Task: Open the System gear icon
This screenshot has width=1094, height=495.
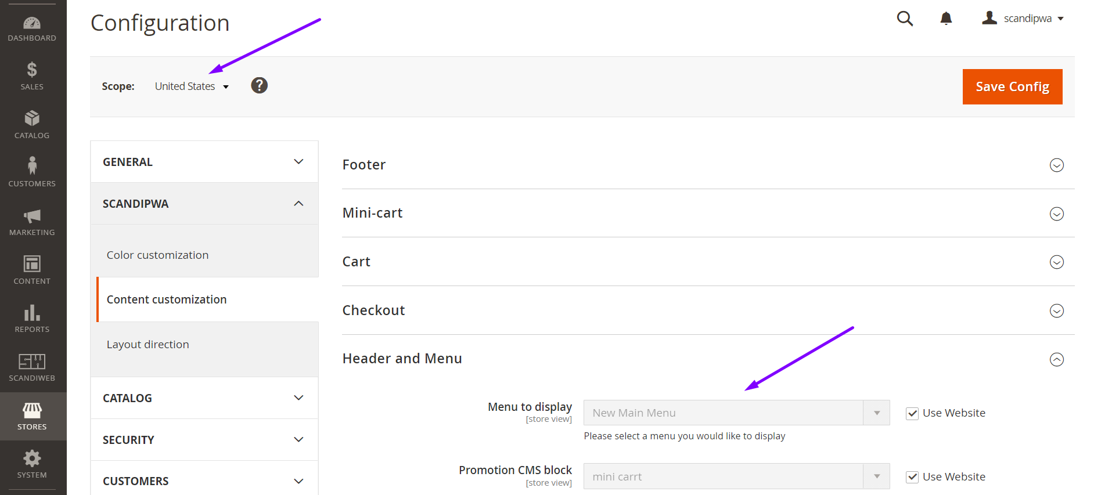Action: point(32,458)
